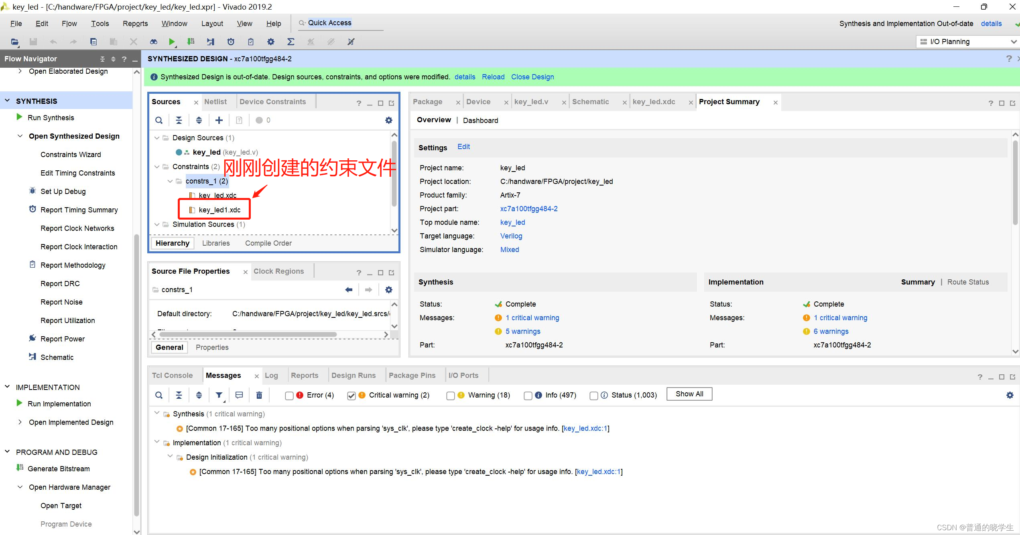Click Project Summary vertical scrollbar
Screen dimensions: 1020x535
[1015, 183]
